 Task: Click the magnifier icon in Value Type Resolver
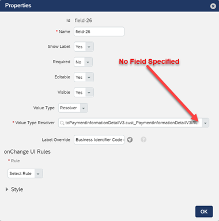[x=62, y=123]
